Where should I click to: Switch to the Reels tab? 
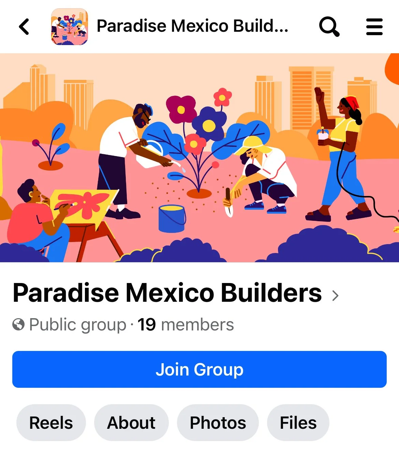click(x=51, y=423)
